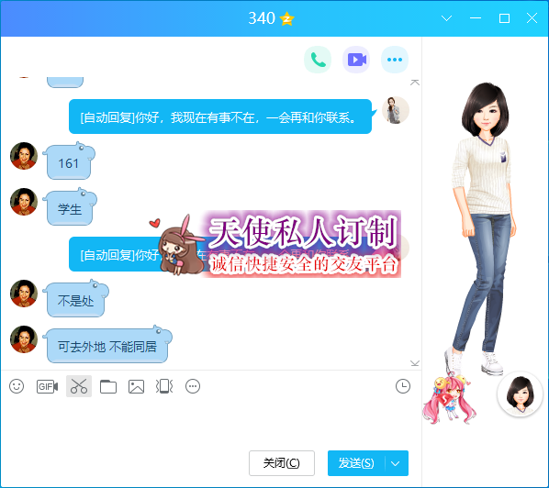Choose the picture icon to send image
Image resolution: width=549 pixels, height=488 pixels.
[x=136, y=386]
